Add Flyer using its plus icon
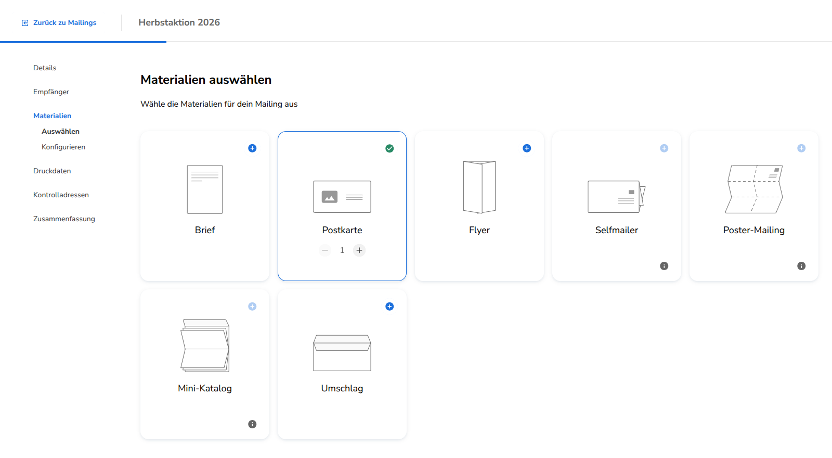Screen dimensions: 832x458 527,148
